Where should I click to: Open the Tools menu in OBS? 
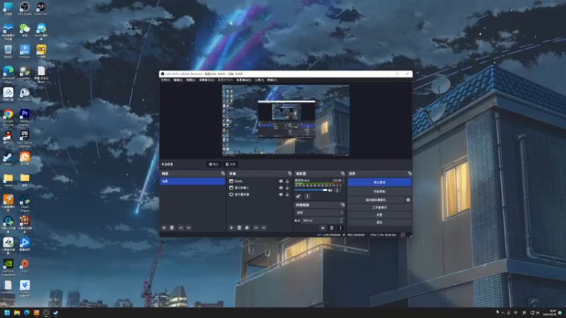point(259,80)
